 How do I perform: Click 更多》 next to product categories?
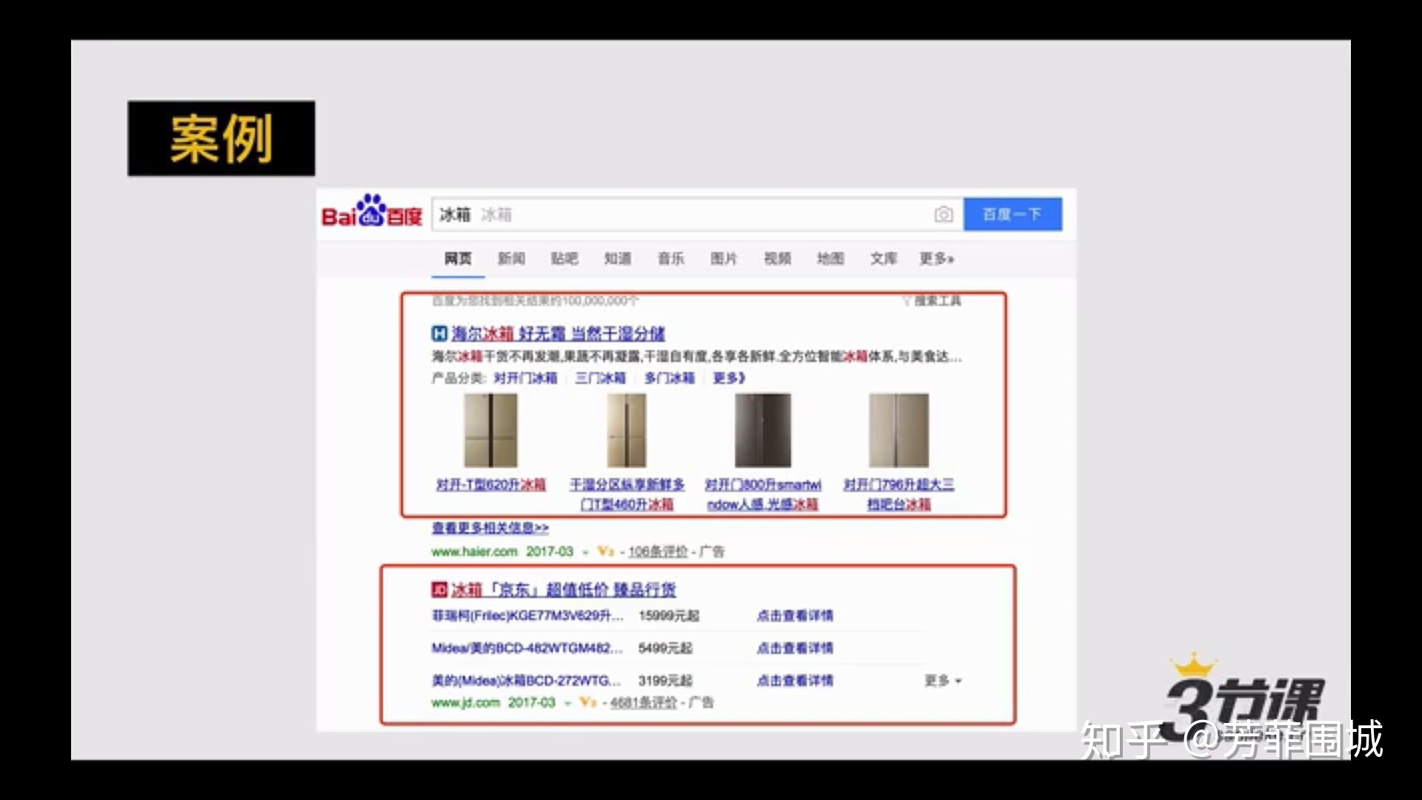coord(729,379)
